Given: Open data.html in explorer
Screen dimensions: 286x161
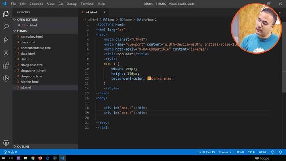Looking at the screenshot, I should tap(28, 54).
